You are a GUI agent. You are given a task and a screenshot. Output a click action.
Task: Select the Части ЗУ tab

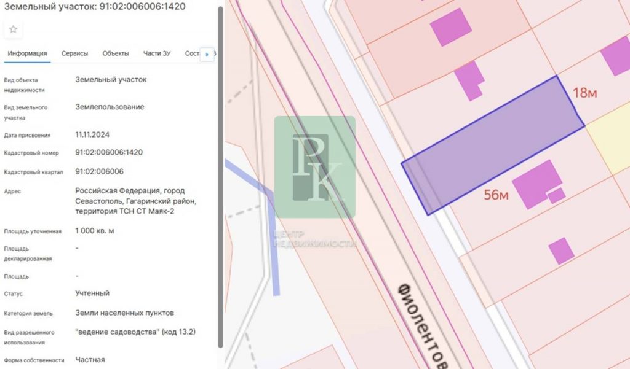point(157,53)
